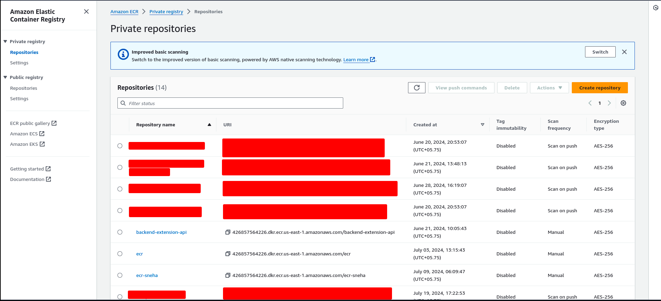
Task: Click Manual scan frequency in ecr-sneha row
Action: pyautogui.click(x=556, y=275)
